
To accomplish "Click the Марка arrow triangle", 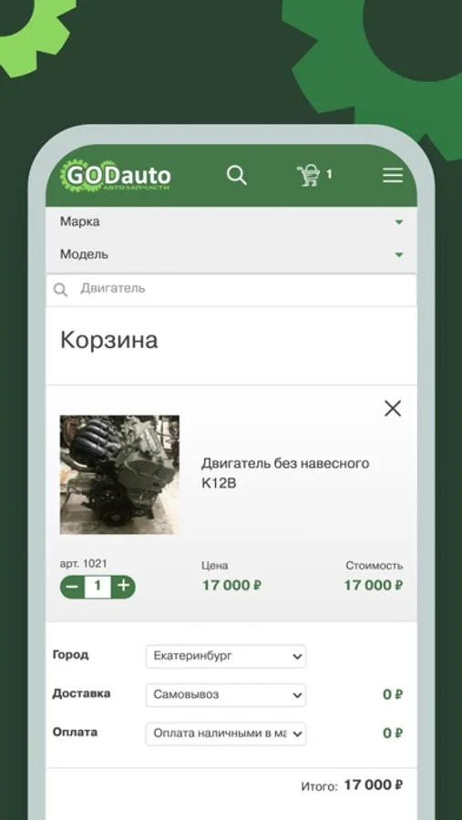I will [399, 222].
